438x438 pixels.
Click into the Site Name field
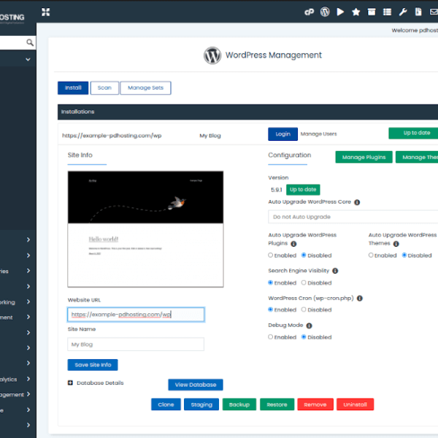click(x=136, y=344)
